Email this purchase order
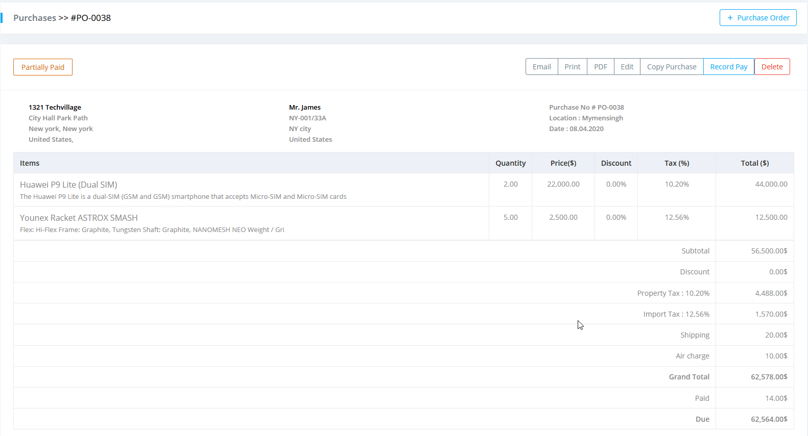Image resolution: width=808 pixels, height=436 pixels. tap(541, 67)
